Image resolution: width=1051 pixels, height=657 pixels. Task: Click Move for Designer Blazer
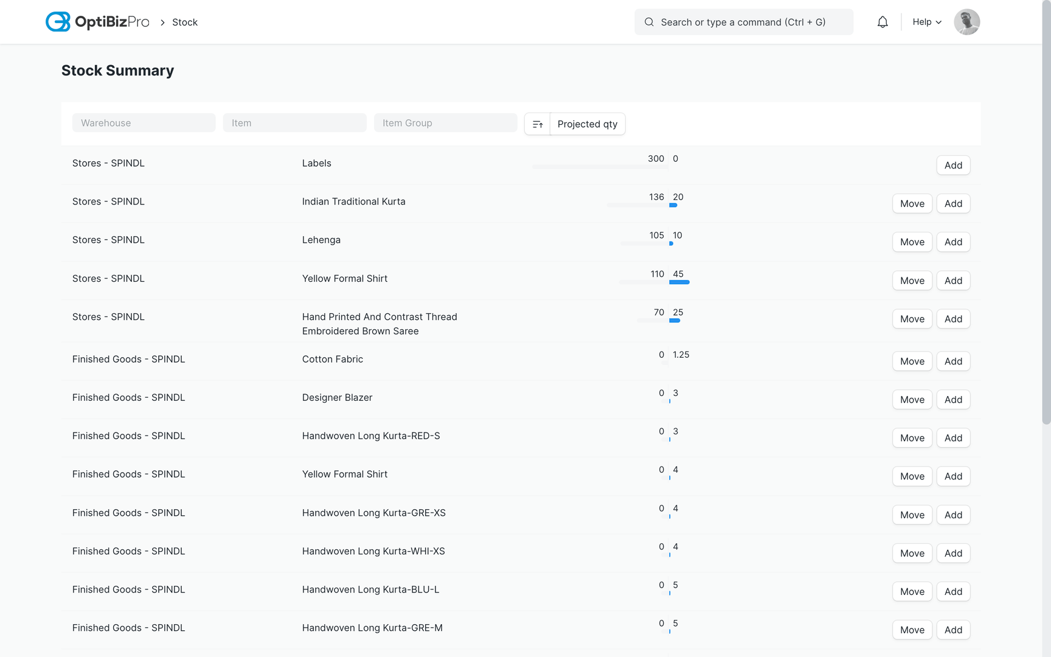click(912, 400)
